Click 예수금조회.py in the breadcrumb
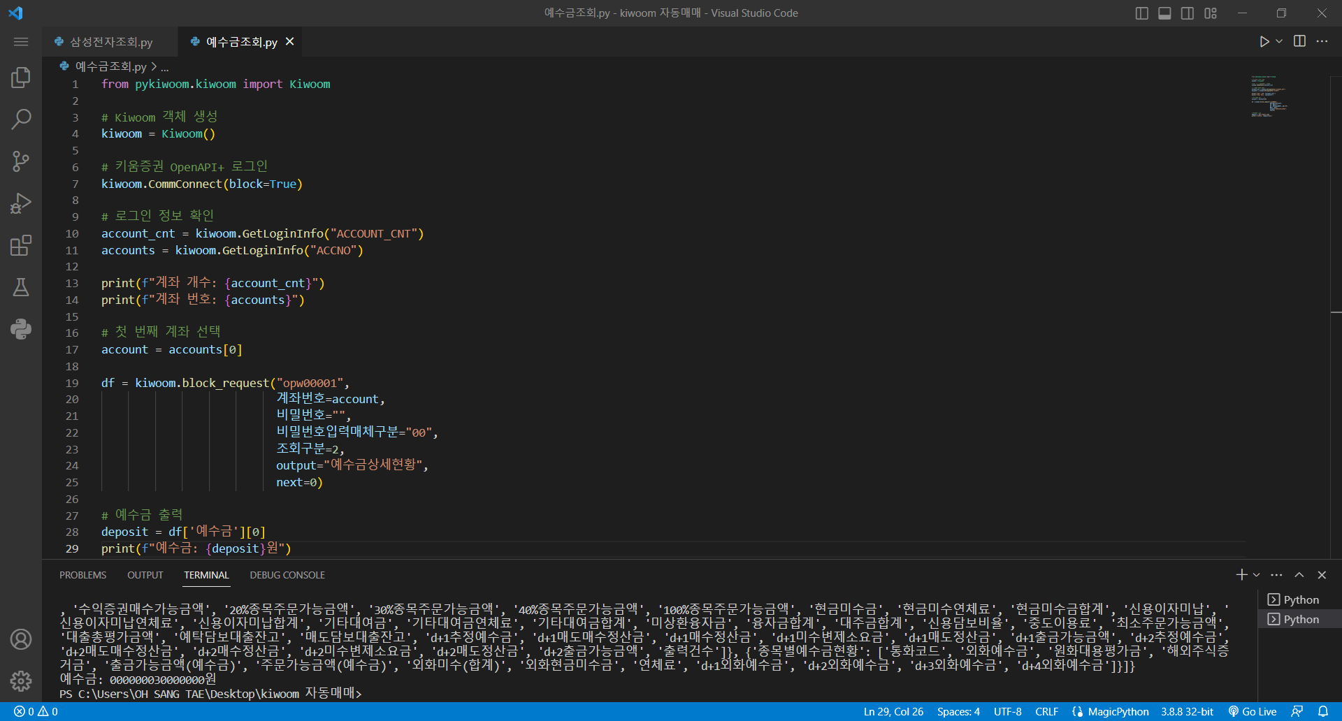 click(110, 67)
